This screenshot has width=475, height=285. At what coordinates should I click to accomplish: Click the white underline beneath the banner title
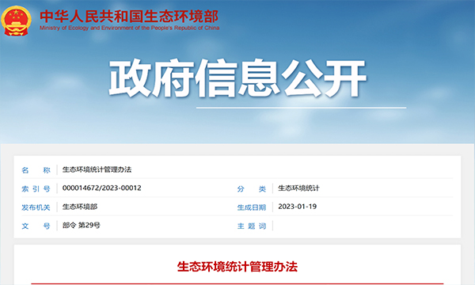click(301, 108)
